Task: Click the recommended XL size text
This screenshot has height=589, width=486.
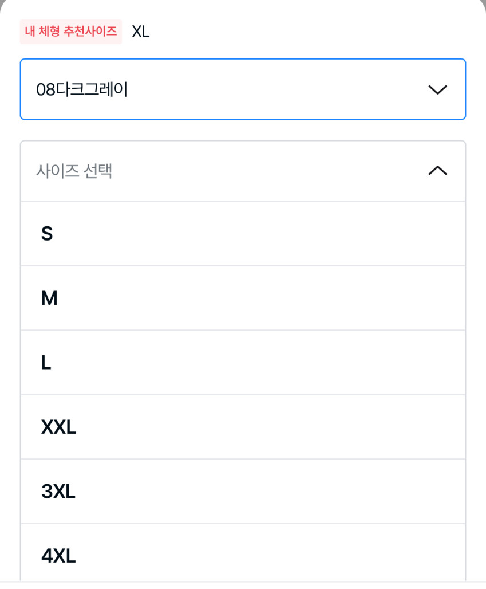Action: click(141, 31)
